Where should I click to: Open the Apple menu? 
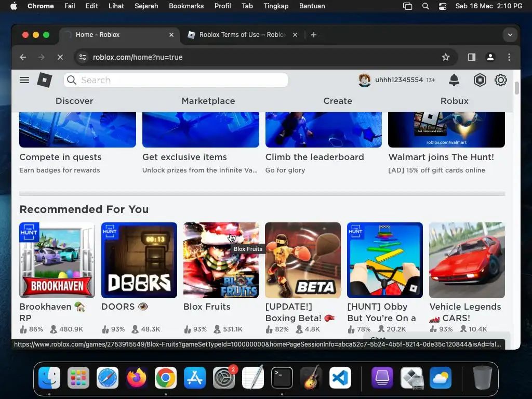click(x=14, y=6)
